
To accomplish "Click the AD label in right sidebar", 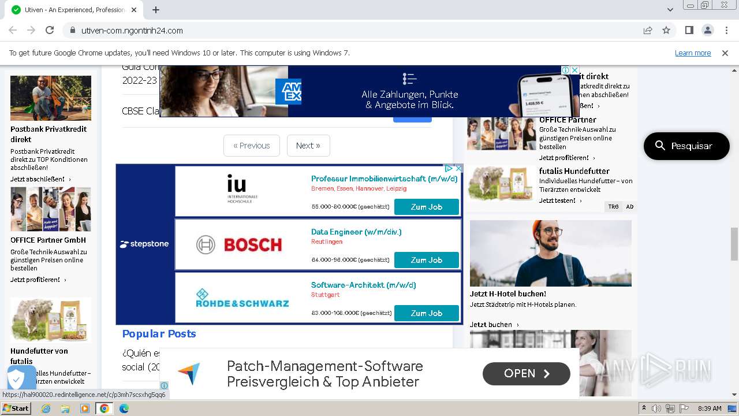I will tap(629, 206).
